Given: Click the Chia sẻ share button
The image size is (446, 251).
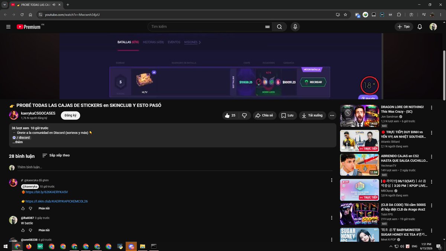Looking at the screenshot, I should click(264, 115).
